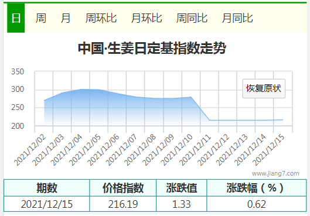Open the 周环比 tab
The height and width of the screenshot is (216, 310).
tap(101, 18)
